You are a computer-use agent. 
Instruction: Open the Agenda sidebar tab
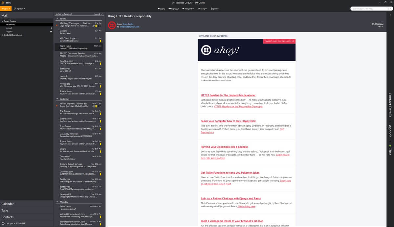[390, 132]
